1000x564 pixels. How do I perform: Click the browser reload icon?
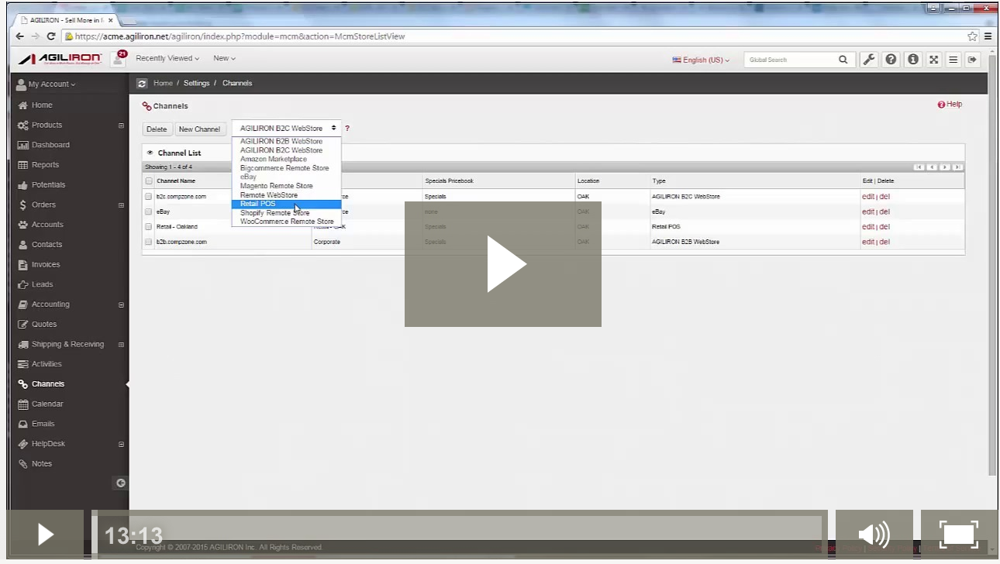click(51, 36)
